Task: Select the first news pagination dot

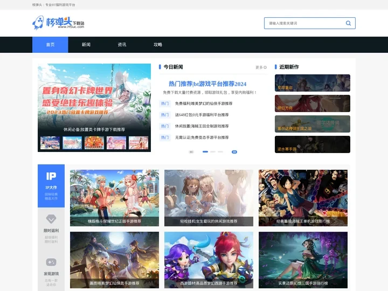Action: pyautogui.click(x=205, y=151)
